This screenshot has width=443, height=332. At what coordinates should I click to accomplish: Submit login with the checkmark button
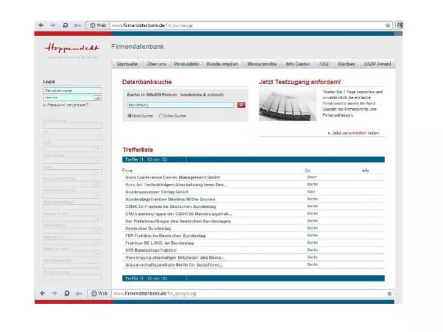(x=98, y=98)
